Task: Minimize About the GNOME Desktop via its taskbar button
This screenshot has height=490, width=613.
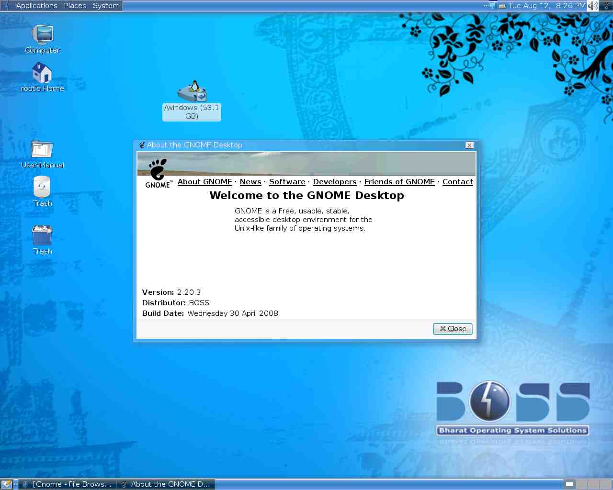Action: tap(165, 484)
